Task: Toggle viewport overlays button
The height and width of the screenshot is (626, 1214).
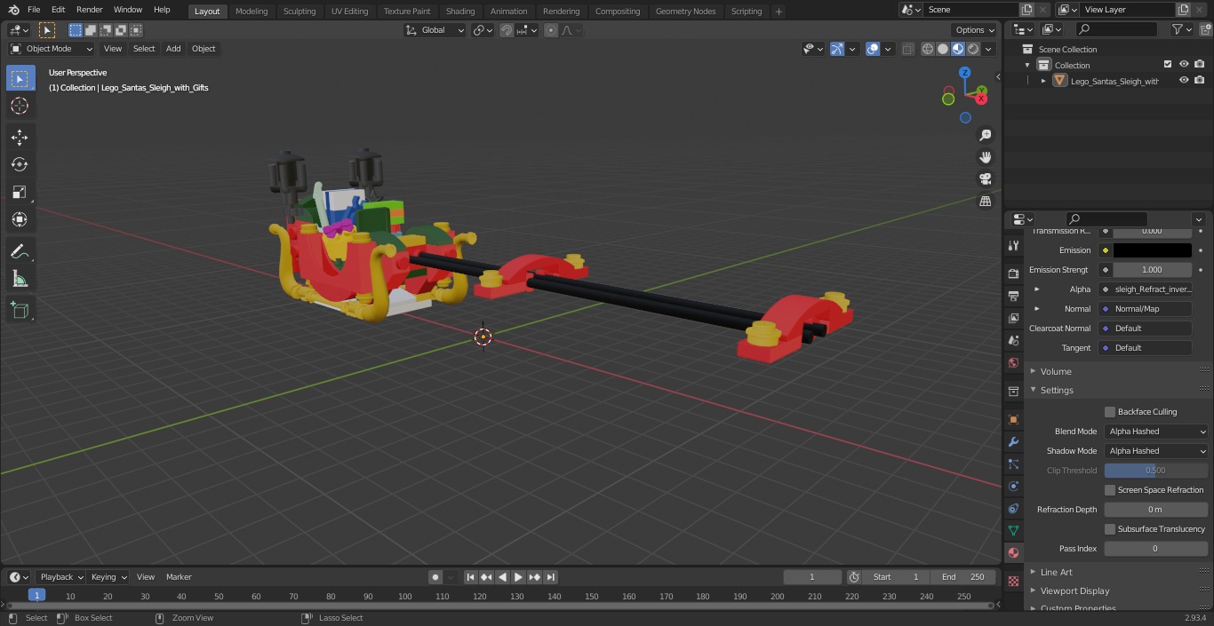Action: tap(873, 49)
